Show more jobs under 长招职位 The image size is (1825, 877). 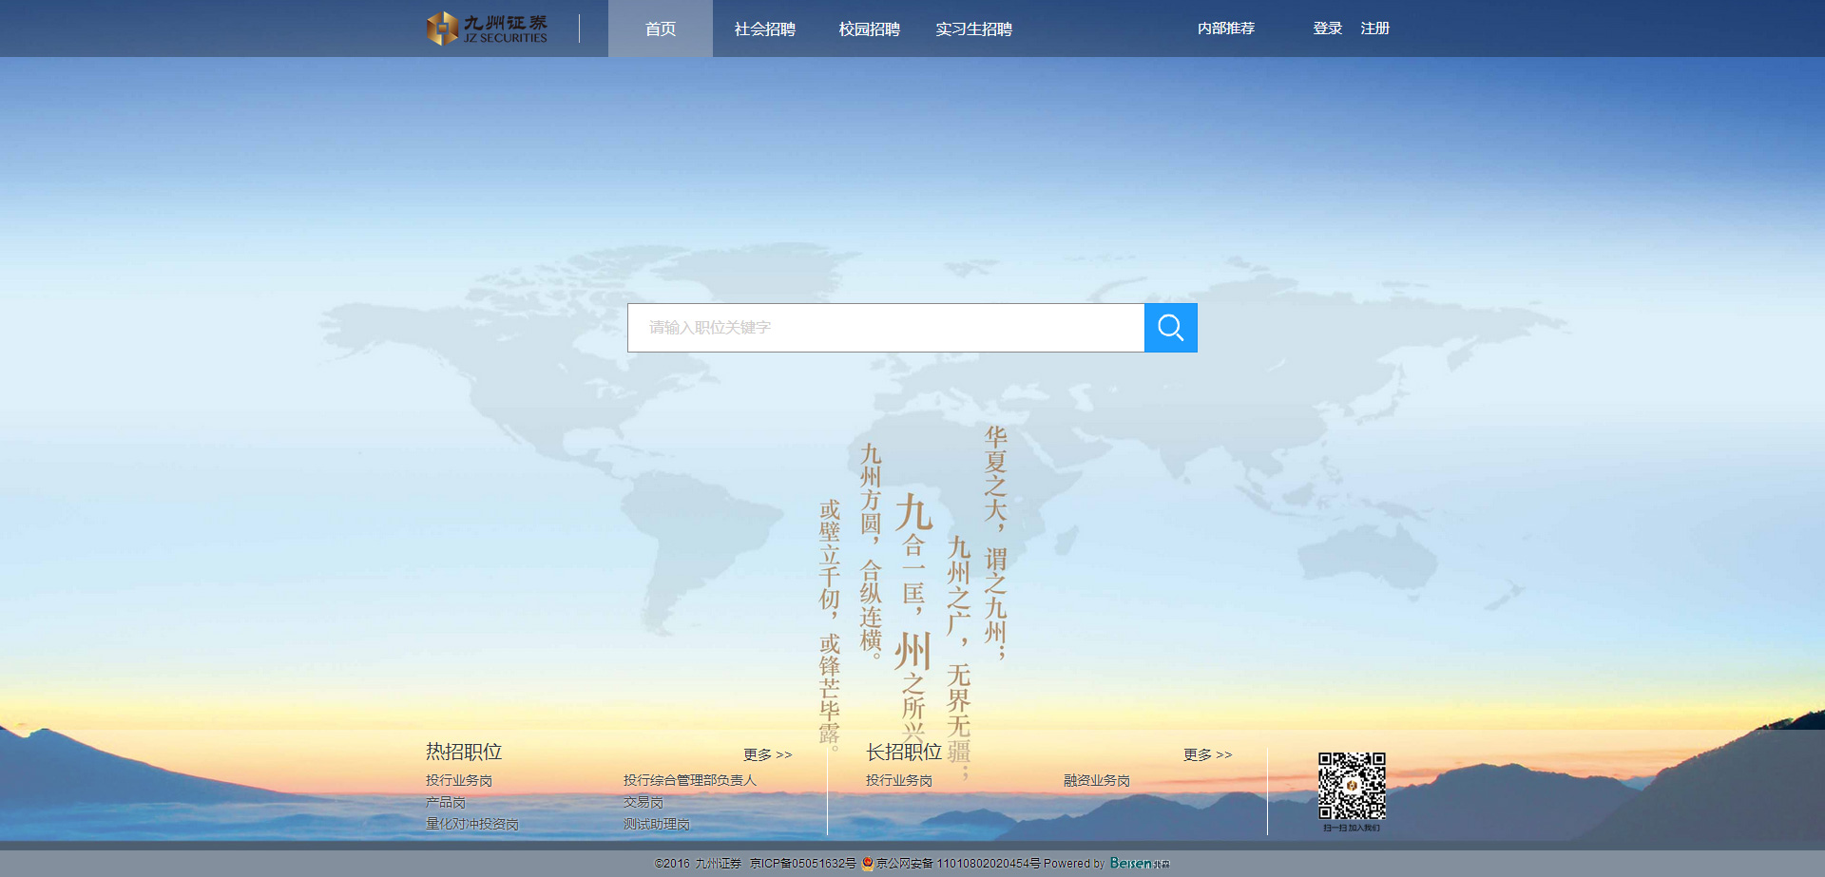[x=1207, y=754]
